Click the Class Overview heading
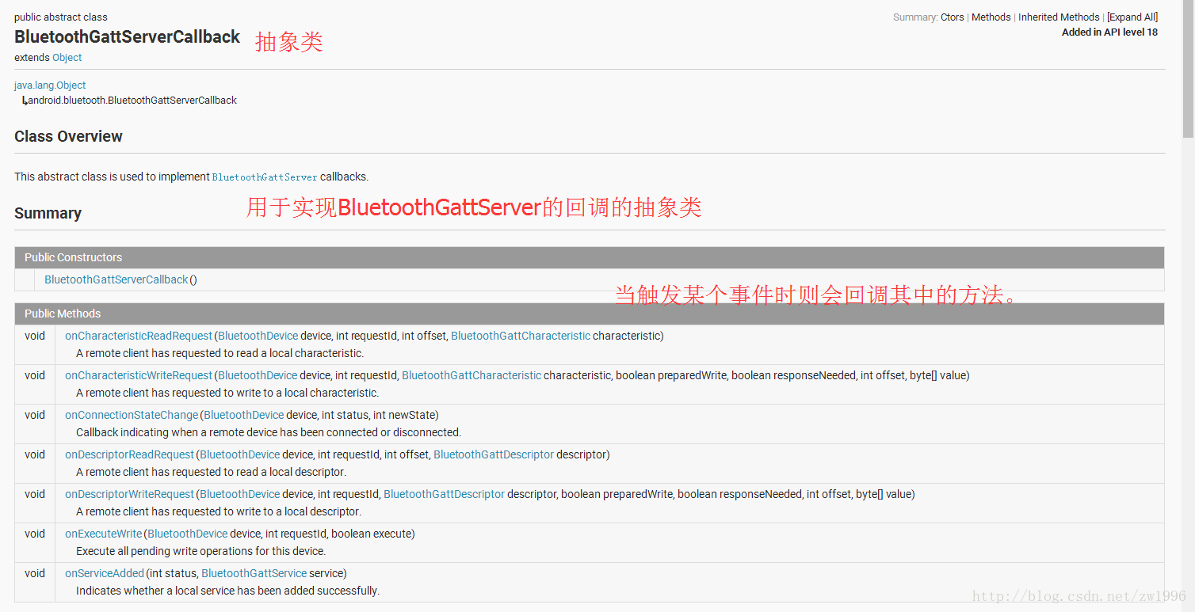The image size is (1195, 612). 68,136
